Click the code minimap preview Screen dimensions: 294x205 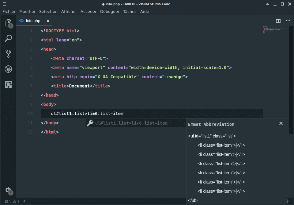coord(274,30)
